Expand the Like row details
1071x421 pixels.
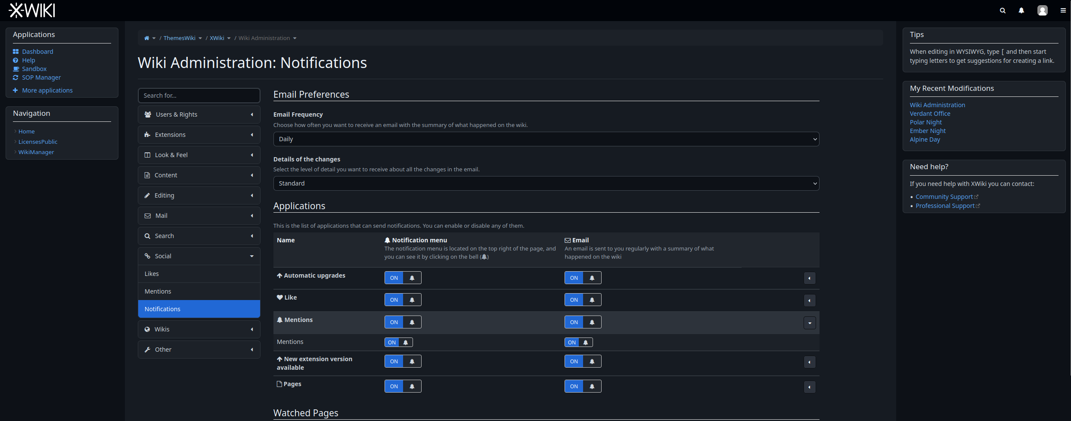coord(810,300)
